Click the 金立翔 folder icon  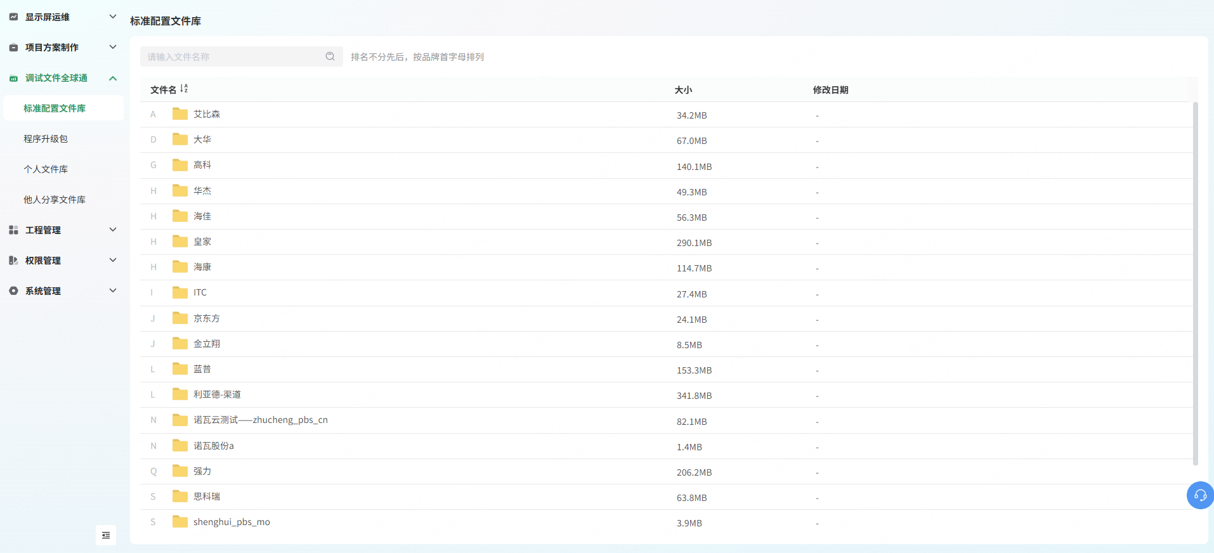(180, 344)
